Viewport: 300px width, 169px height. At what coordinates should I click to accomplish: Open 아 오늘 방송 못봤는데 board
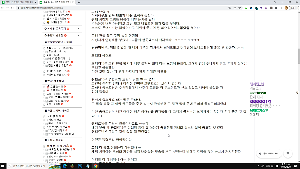point(60,149)
